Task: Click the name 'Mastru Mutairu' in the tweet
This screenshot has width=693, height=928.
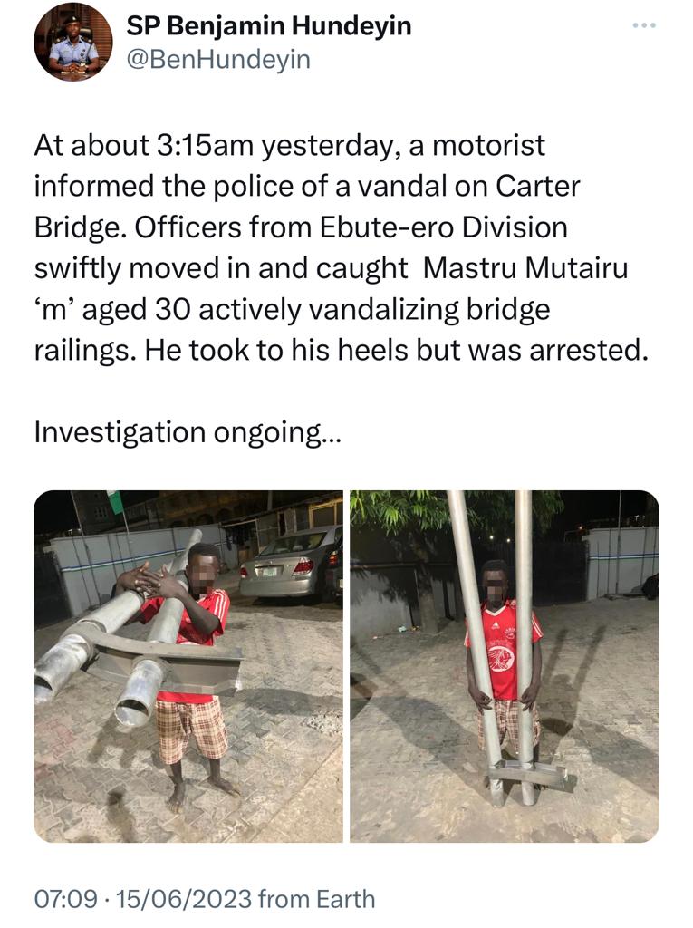Action: coord(525,268)
